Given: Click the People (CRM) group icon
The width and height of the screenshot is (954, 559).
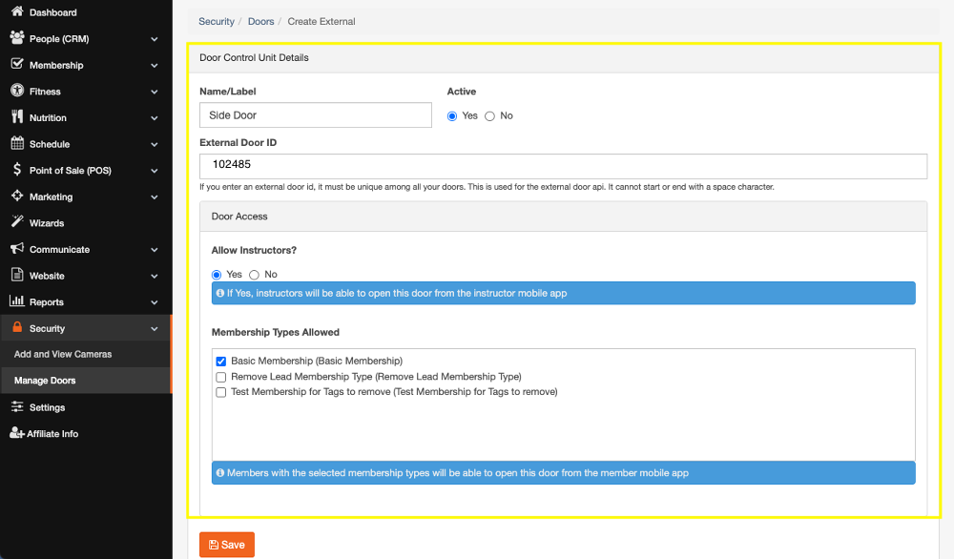Looking at the screenshot, I should 17,38.
